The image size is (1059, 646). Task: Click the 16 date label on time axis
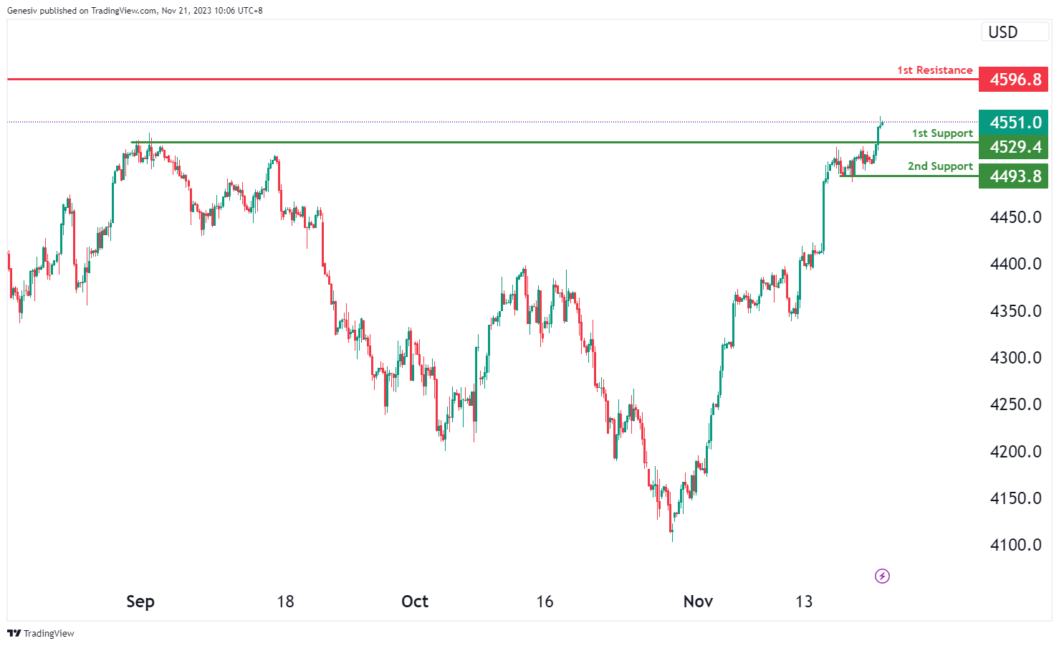[545, 602]
